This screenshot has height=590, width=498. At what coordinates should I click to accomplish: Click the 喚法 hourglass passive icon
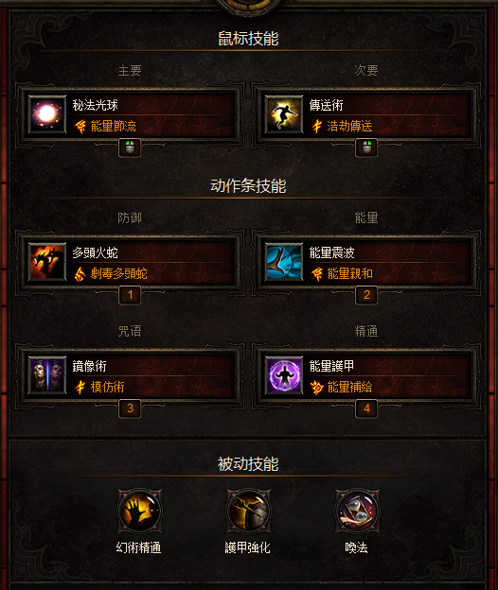(x=356, y=511)
